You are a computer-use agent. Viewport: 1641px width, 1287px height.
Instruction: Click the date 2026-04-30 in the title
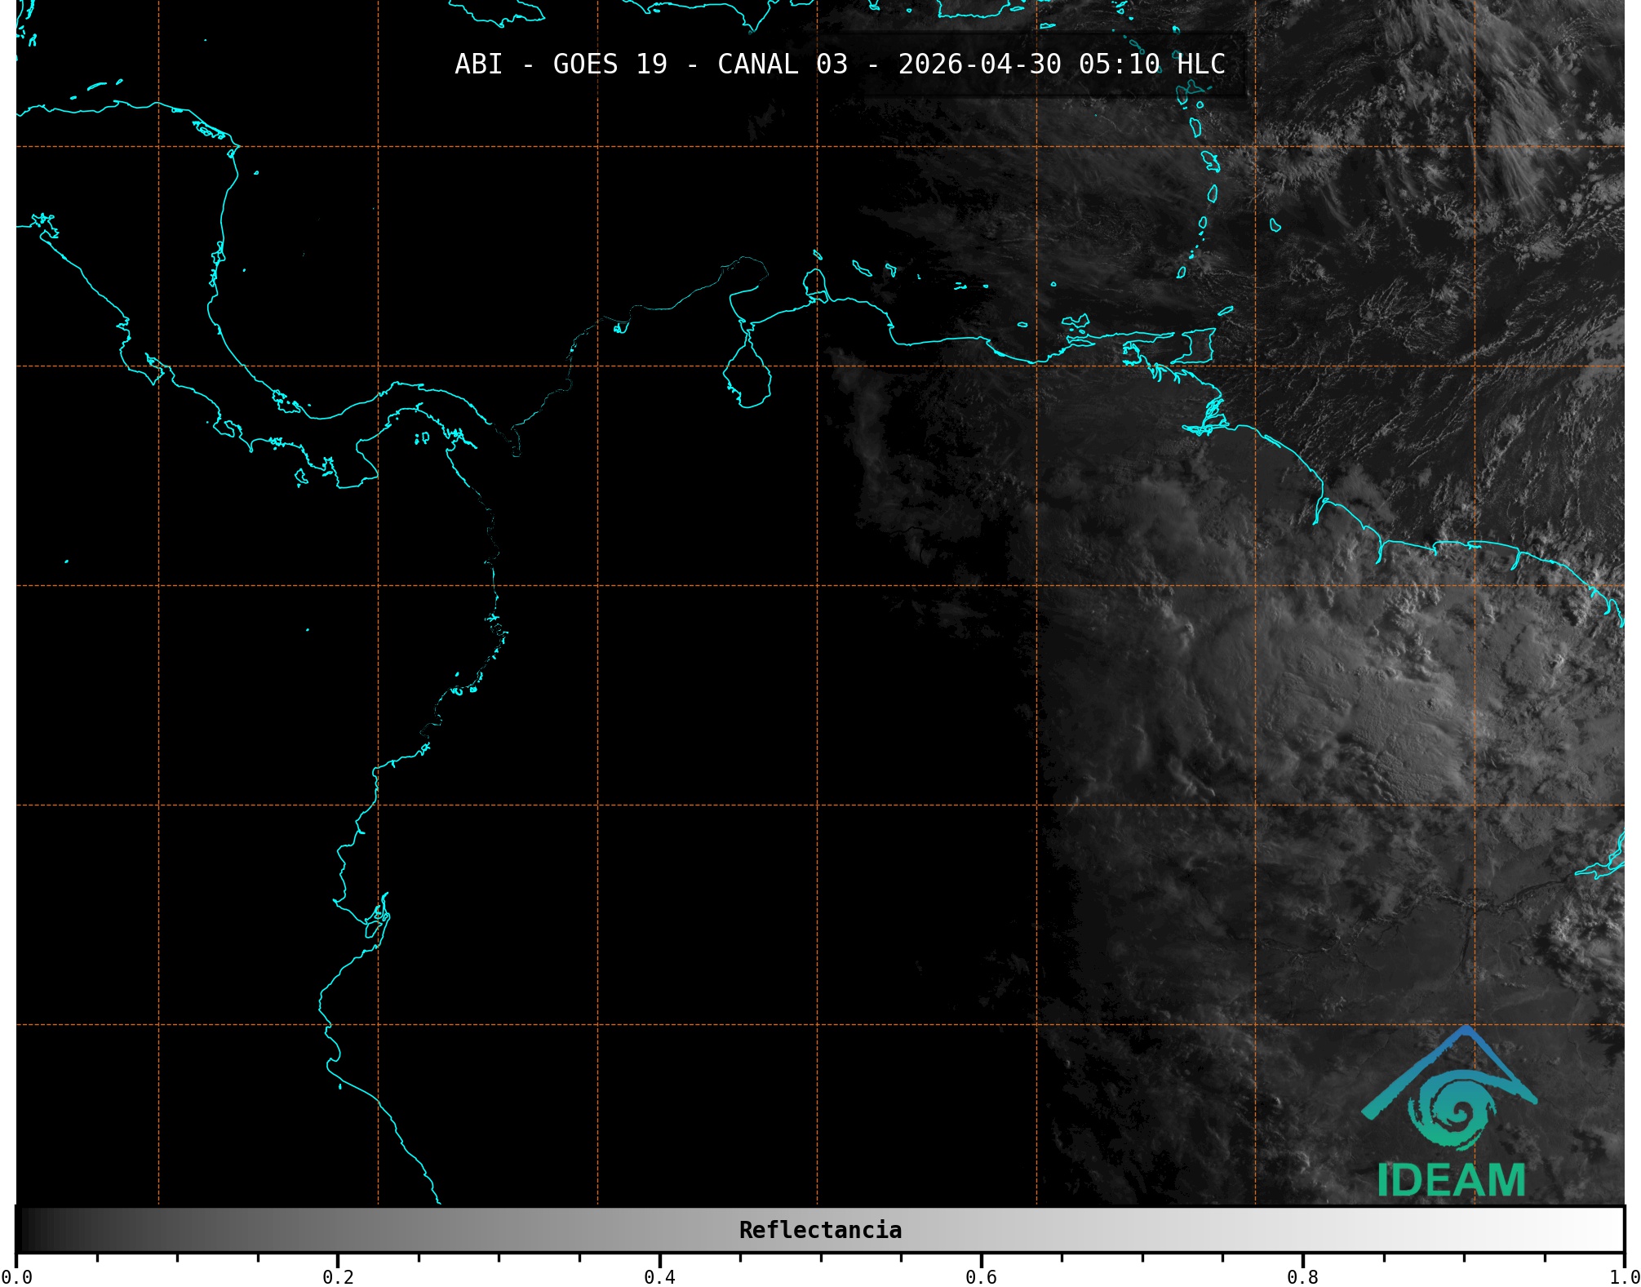tap(979, 64)
